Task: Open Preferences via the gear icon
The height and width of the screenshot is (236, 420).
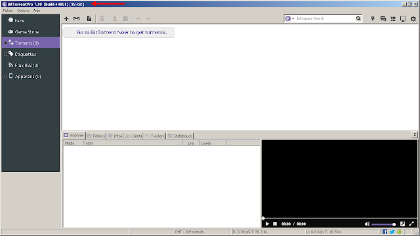Action: click(x=413, y=18)
